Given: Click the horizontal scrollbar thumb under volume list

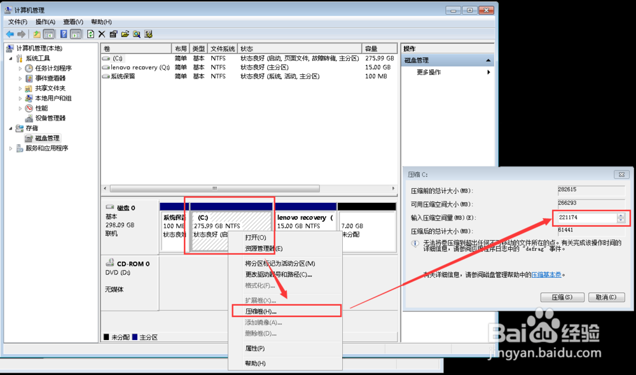Looking at the screenshot, I should [214, 189].
